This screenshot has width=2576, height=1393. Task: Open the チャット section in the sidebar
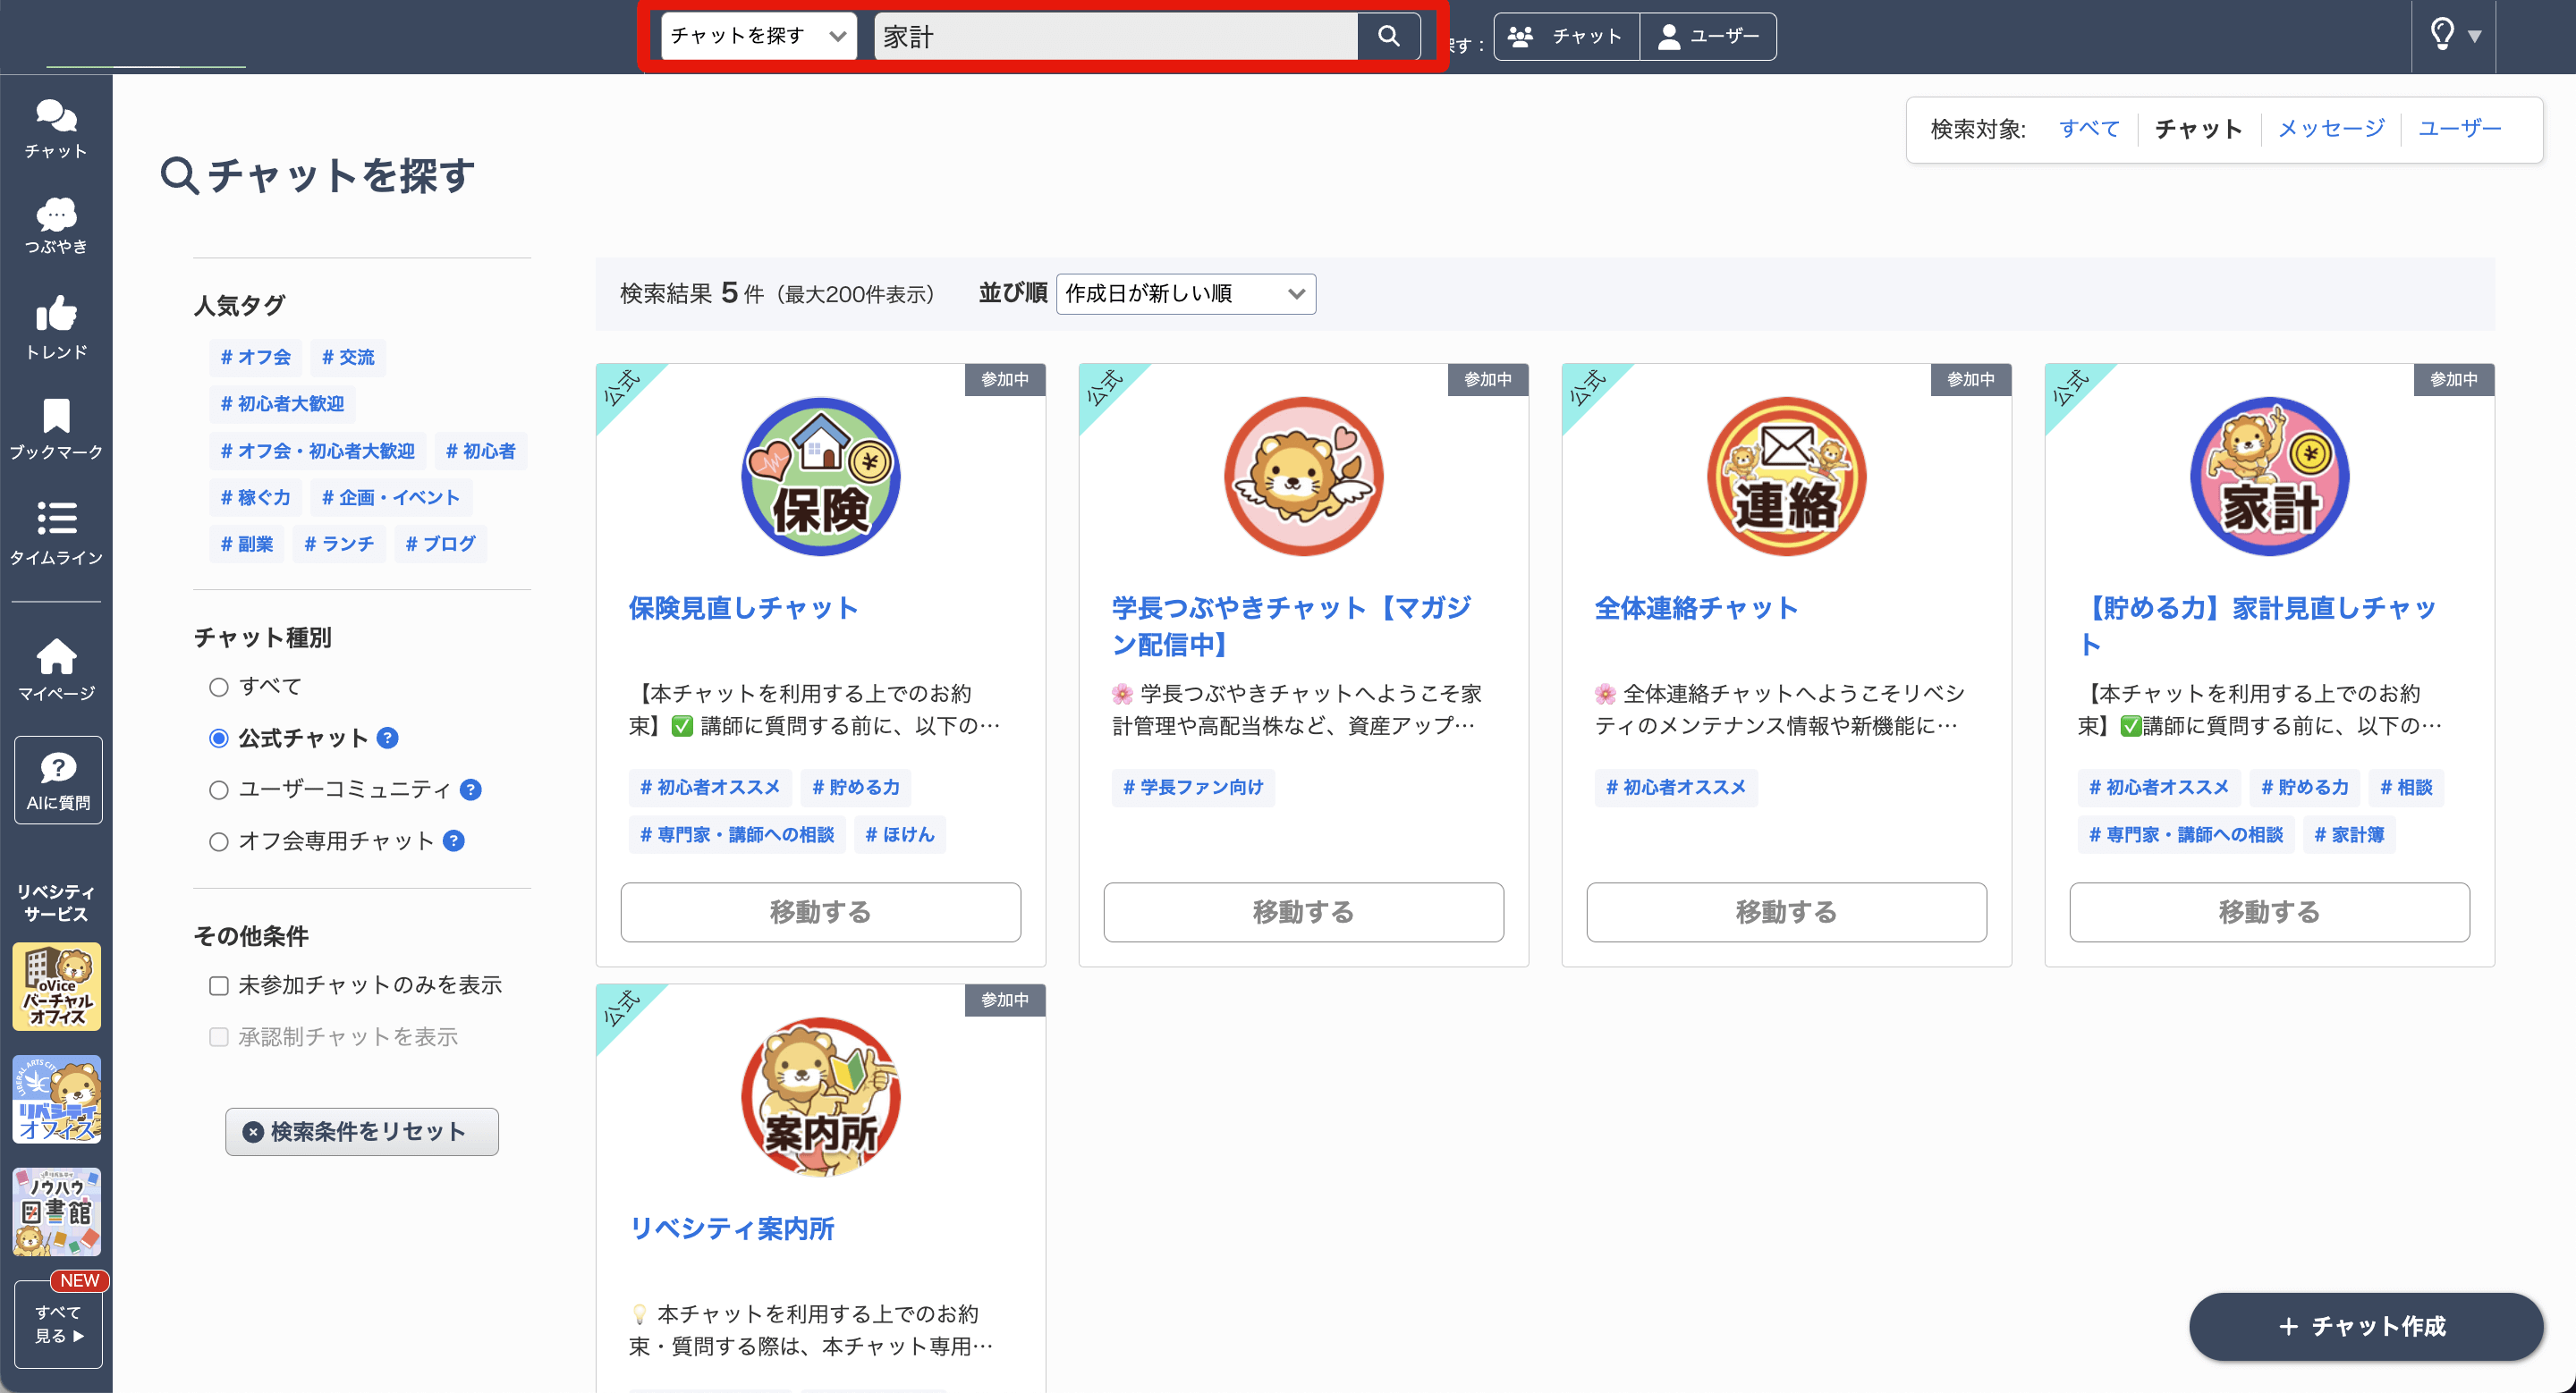pos(56,128)
